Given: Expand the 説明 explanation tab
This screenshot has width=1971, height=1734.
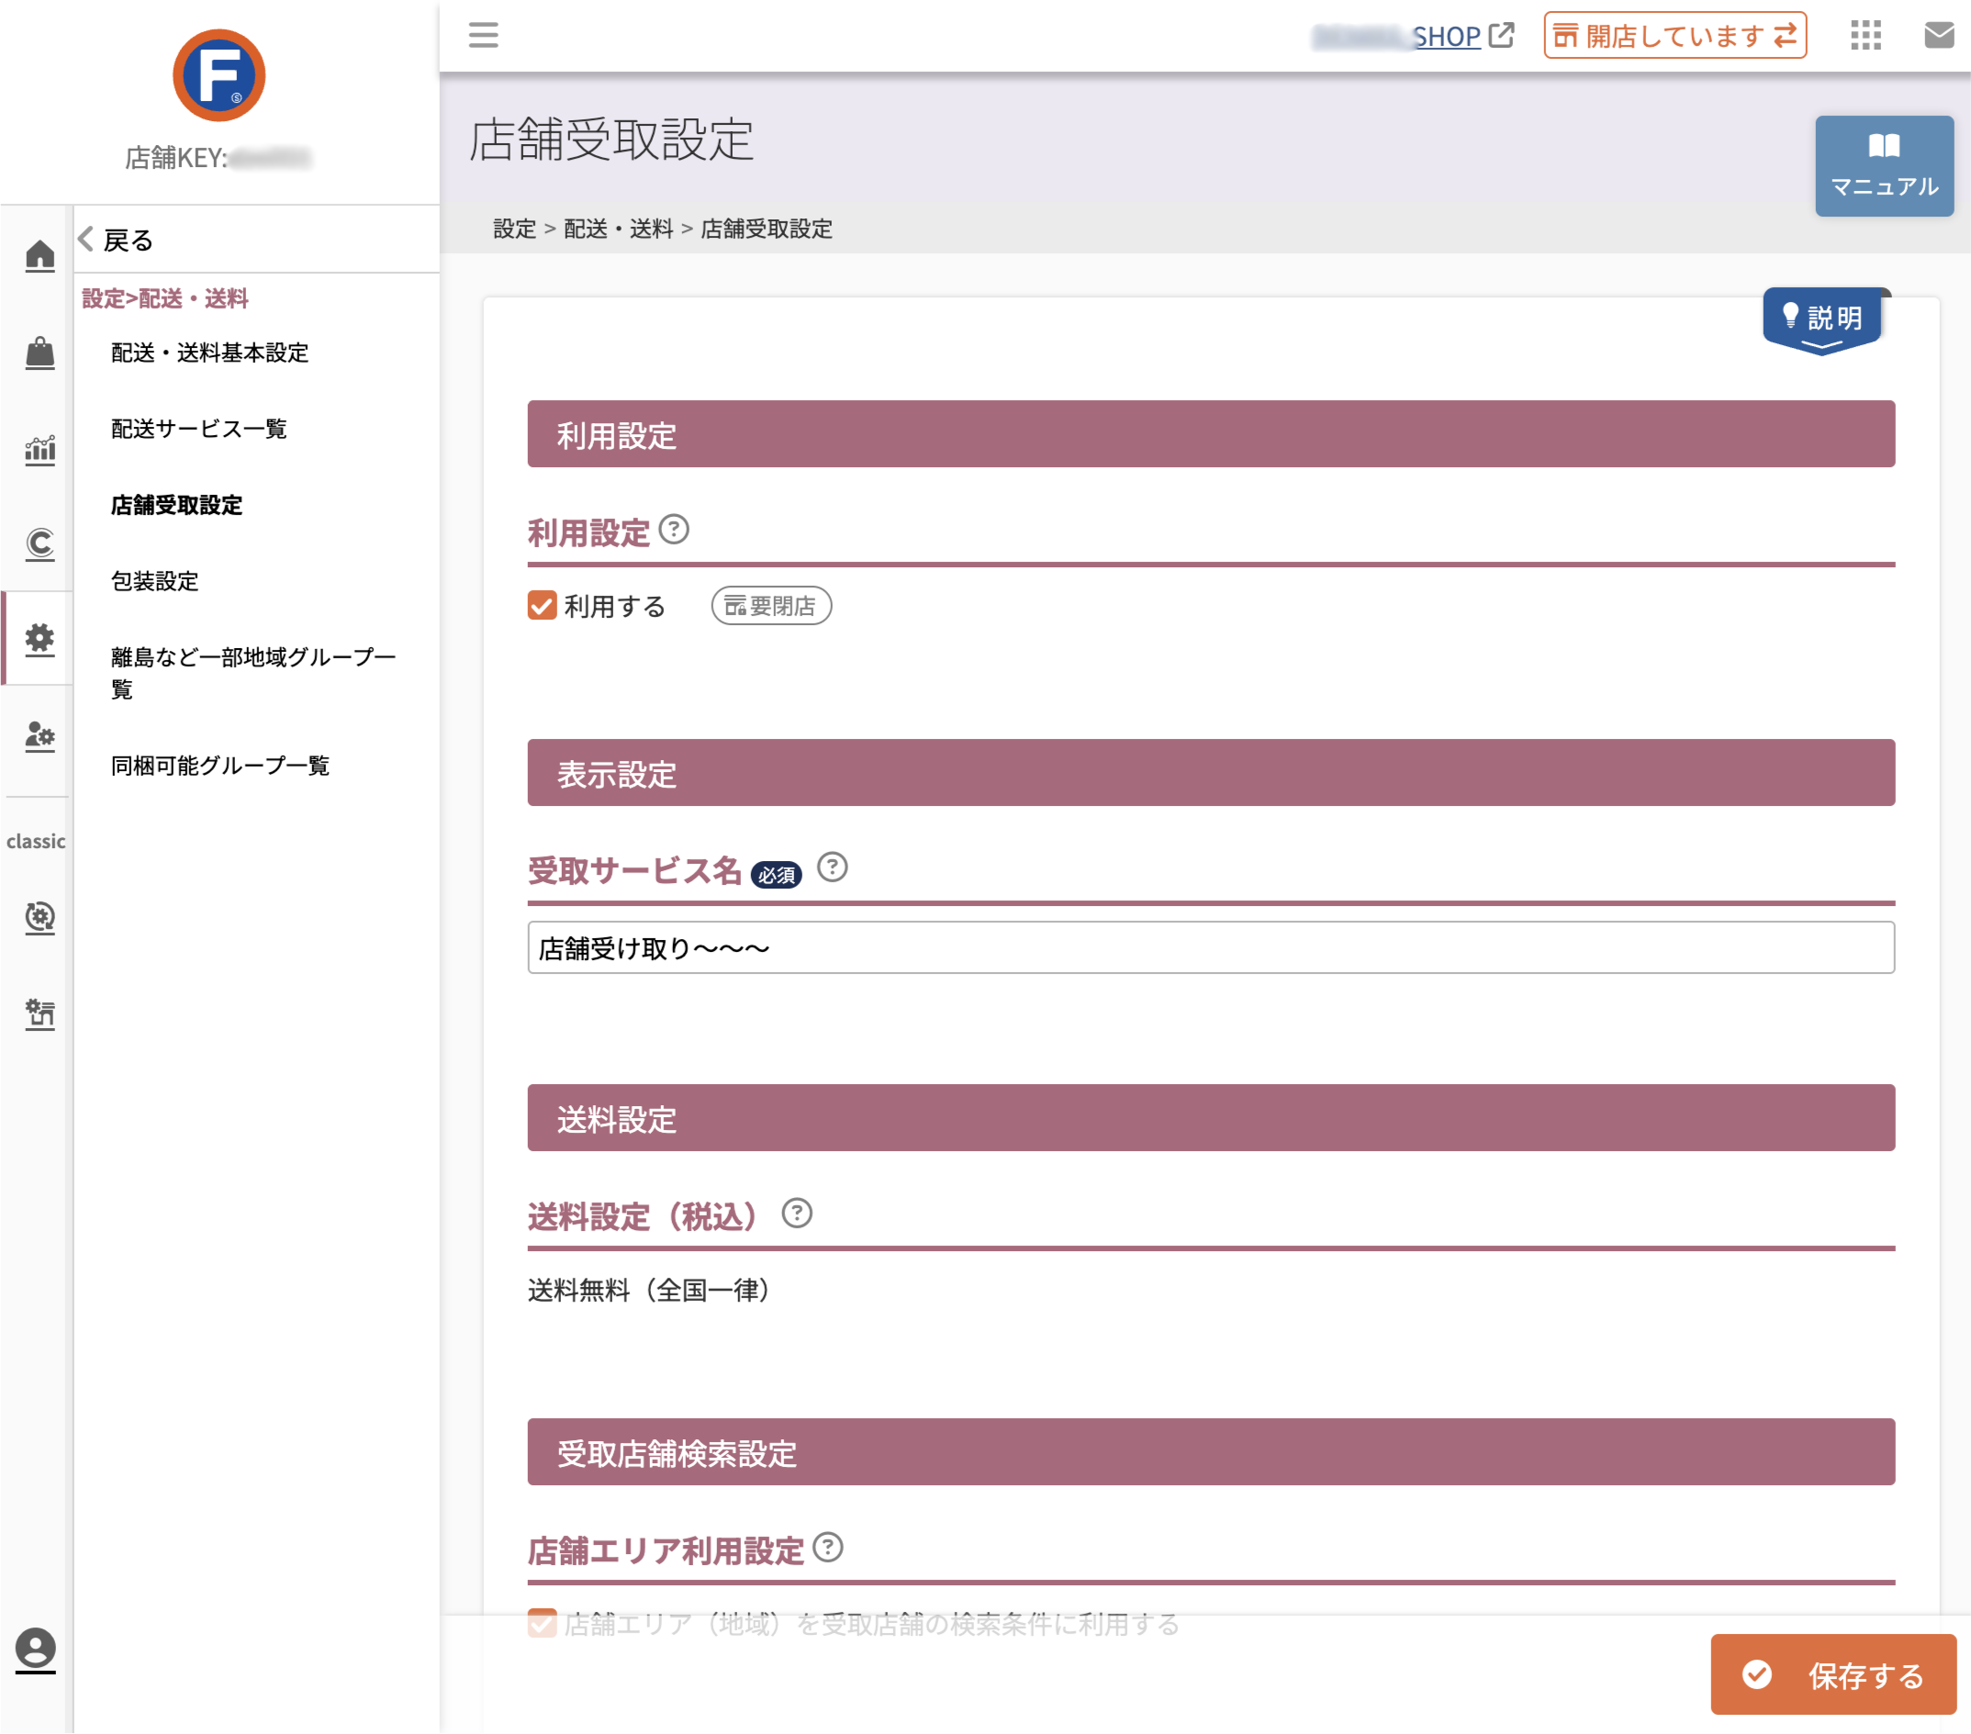Looking at the screenshot, I should tap(1821, 320).
